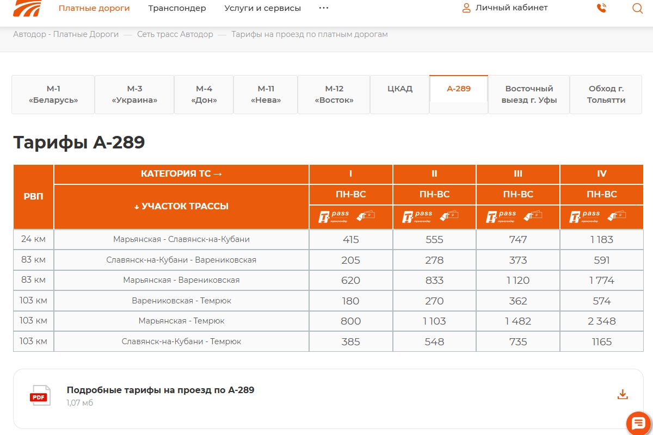Open the search magnifier icon

coord(637,8)
